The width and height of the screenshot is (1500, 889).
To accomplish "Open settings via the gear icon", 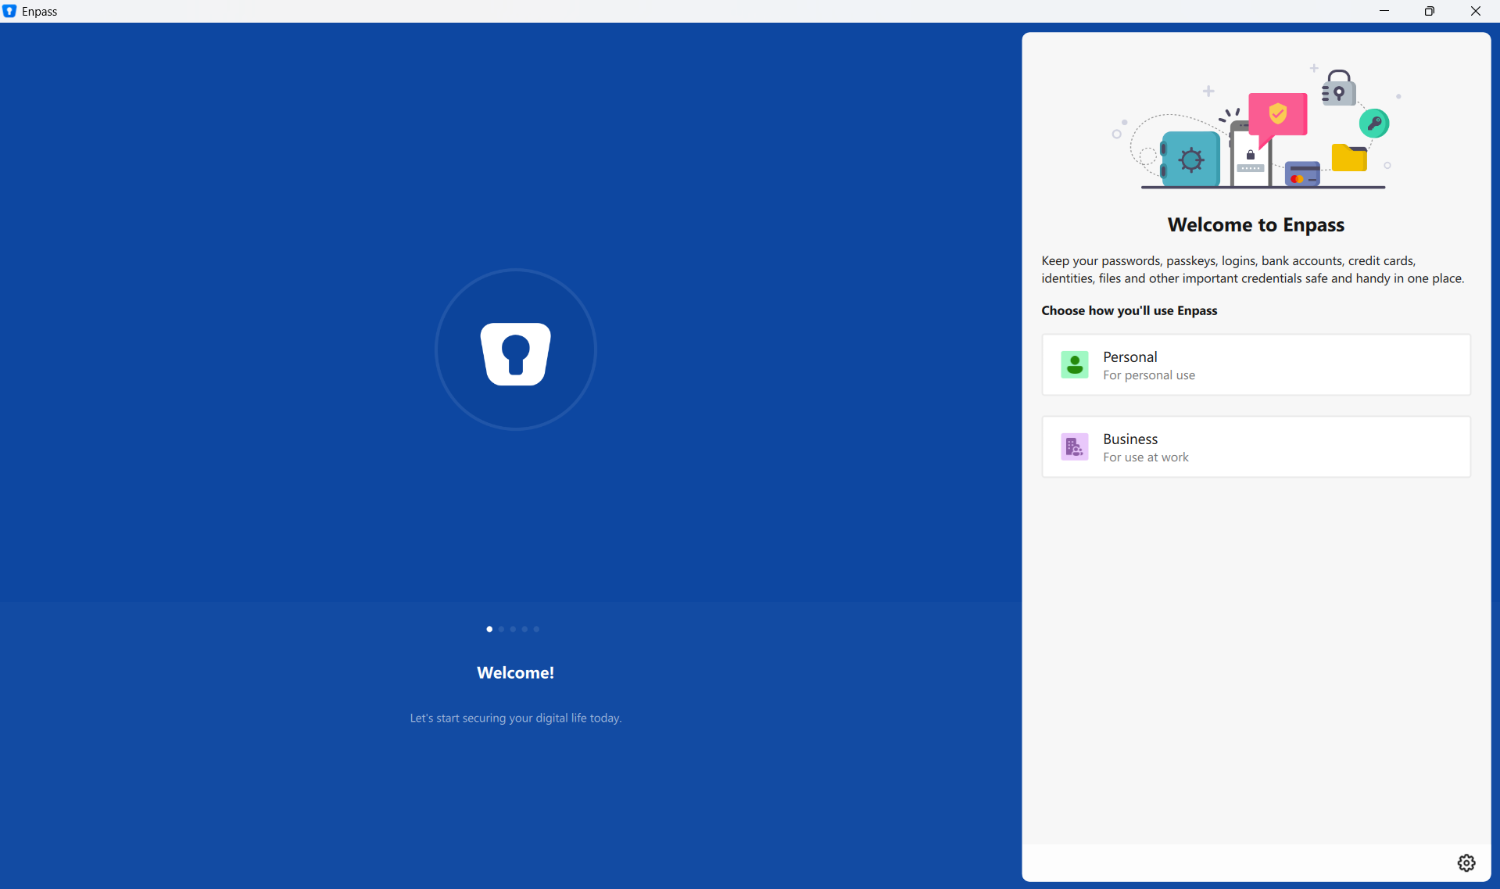I will (1466, 862).
